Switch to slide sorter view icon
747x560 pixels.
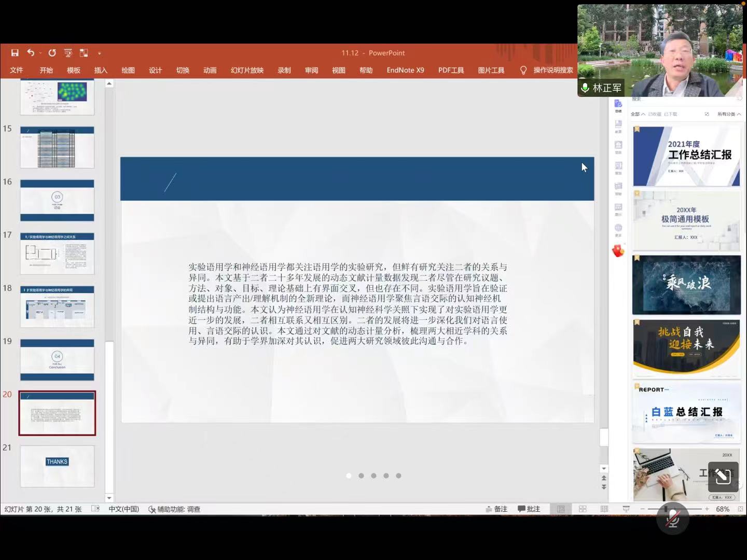coord(583,509)
